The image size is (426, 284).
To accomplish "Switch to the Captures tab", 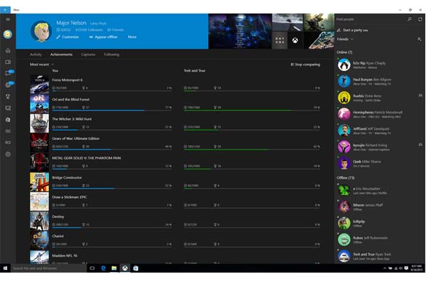I will (88, 55).
